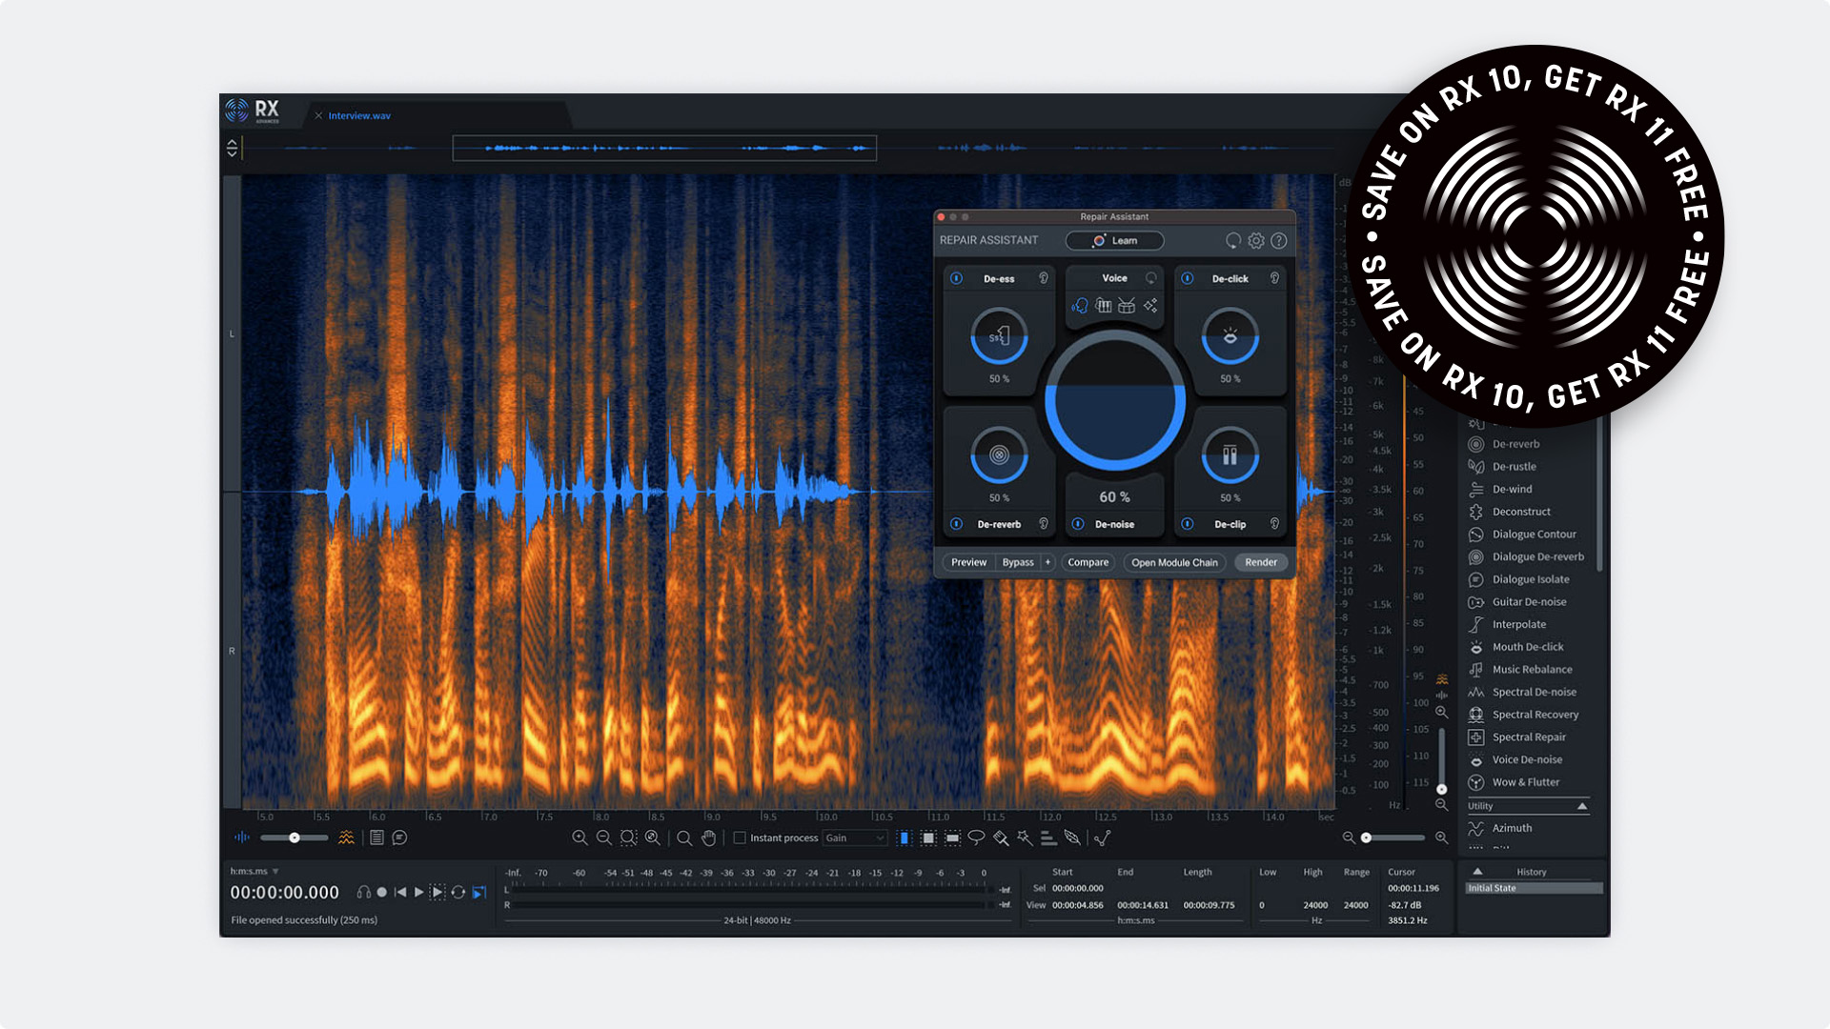Click the magic wand selection tool
The width and height of the screenshot is (1830, 1029).
1025,837
